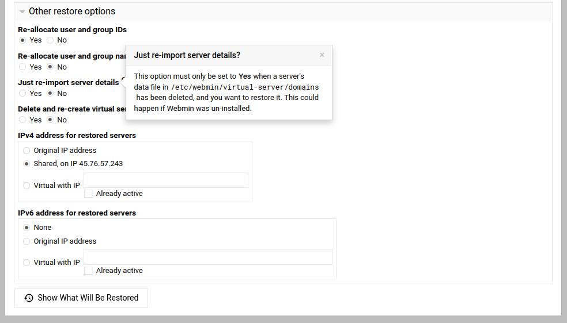Image resolution: width=567 pixels, height=323 pixels.
Task: Open help for Re-allocate user and group IDs
Action: click(72, 29)
